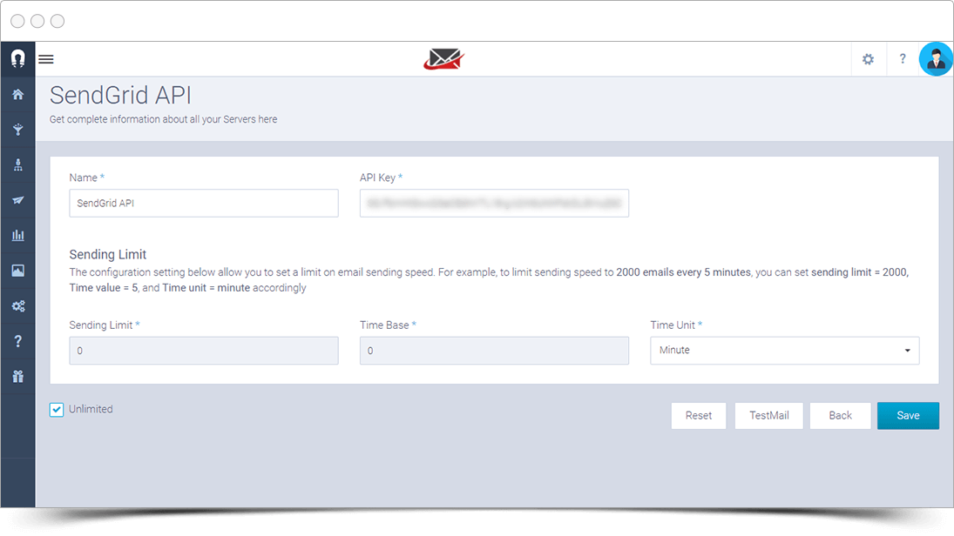The image size is (954, 536).
Task: Open the gears settings icon in sidebar
Action: pos(17,305)
